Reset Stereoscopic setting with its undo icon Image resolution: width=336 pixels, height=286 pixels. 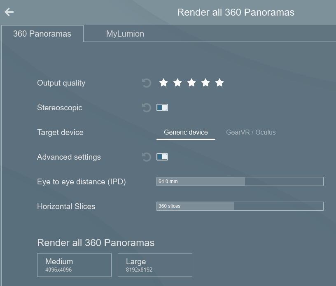pos(147,108)
